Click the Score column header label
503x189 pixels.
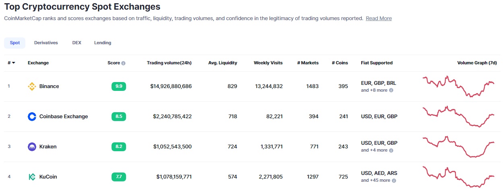(x=114, y=63)
